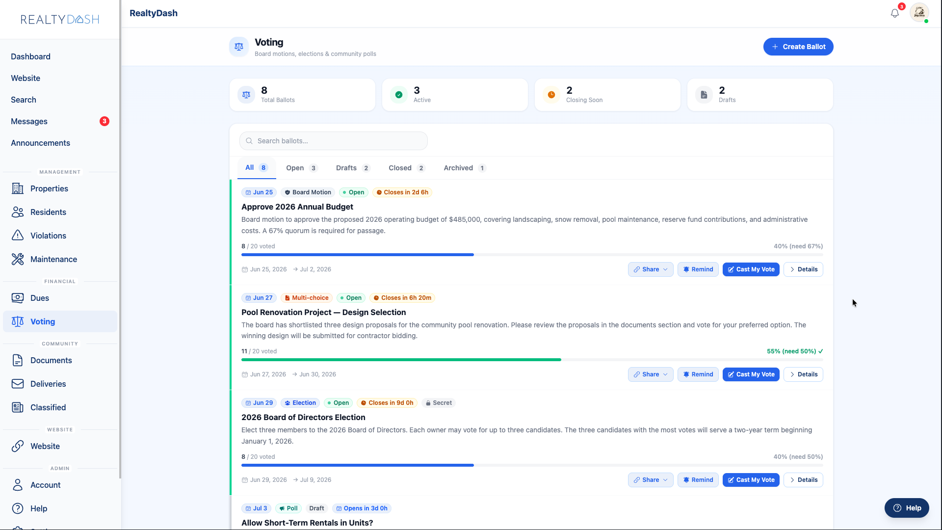Go to Dashboard in sidebar
The image size is (942, 530).
coord(30,56)
